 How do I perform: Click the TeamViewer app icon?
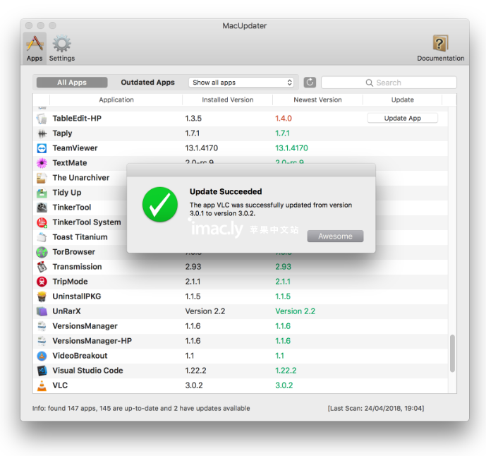[42, 148]
